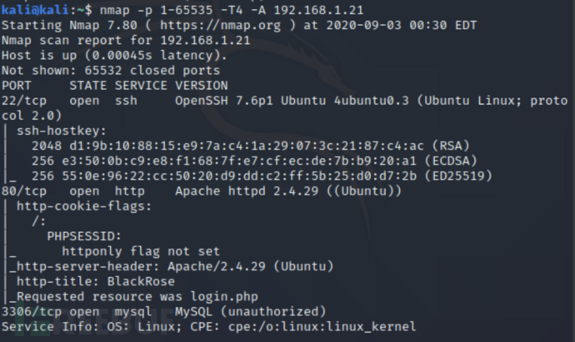Click the http-cookie-flags heading

pos(84,206)
